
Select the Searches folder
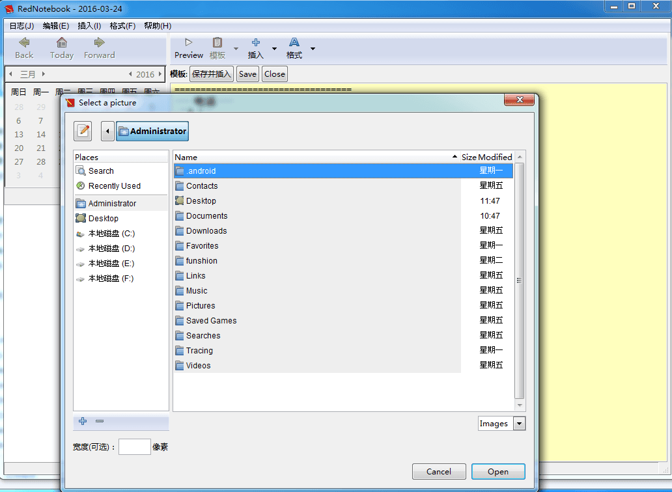pos(343,336)
